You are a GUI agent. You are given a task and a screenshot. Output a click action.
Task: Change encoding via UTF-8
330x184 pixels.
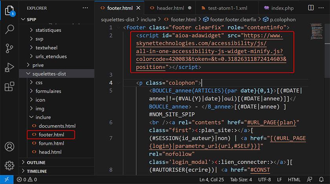point(264,180)
